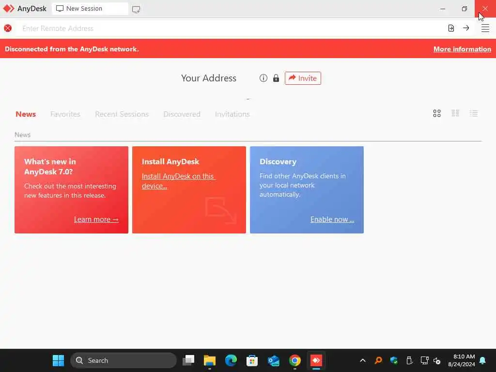Open the clock and date flyout
This screenshot has height=372, width=496.
462,360
